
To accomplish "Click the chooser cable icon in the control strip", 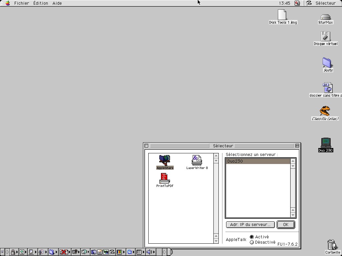I will 112,252.
